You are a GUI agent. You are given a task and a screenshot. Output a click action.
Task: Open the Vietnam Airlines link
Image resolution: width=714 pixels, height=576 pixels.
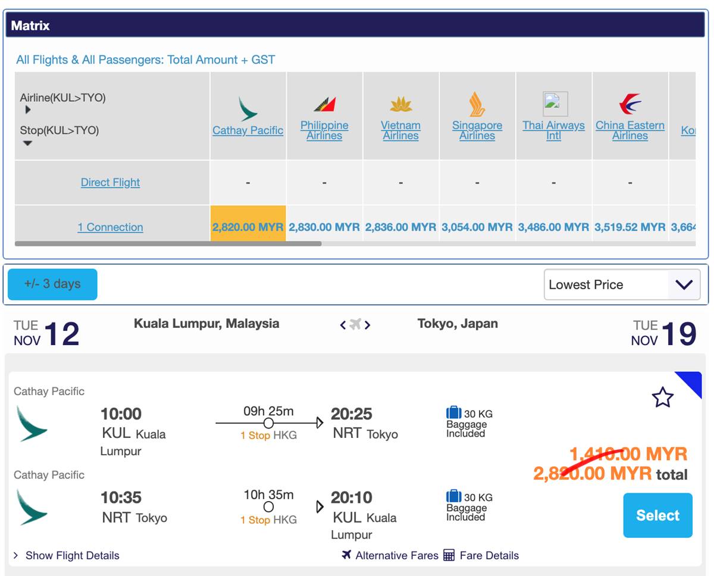tap(400, 130)
